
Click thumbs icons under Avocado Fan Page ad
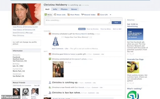[x=130, y=83]
